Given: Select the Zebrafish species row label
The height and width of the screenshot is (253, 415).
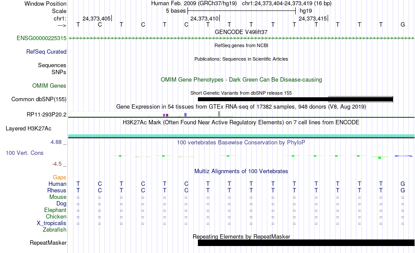Looking at the screenshot, I should [x=55, y=230].
